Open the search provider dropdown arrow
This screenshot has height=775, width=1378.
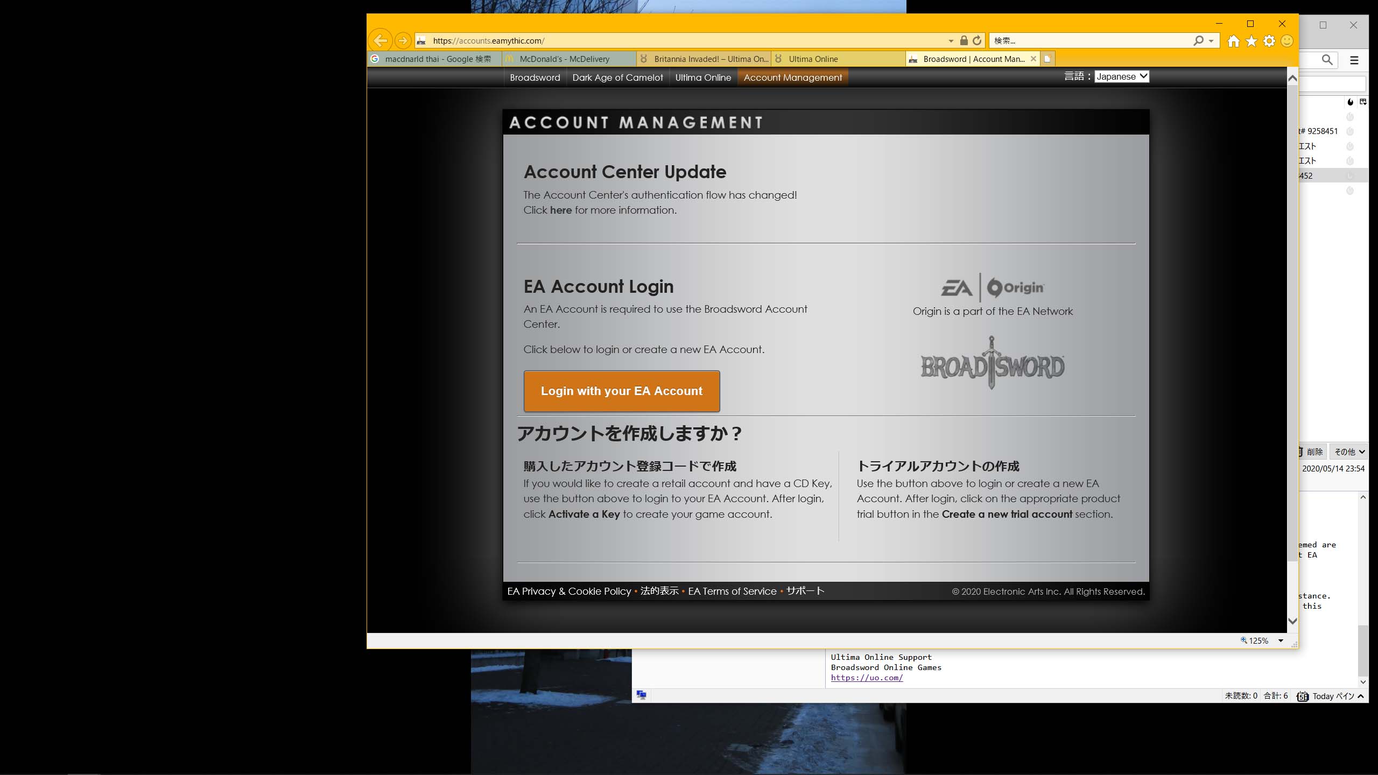coord(1211,41)
